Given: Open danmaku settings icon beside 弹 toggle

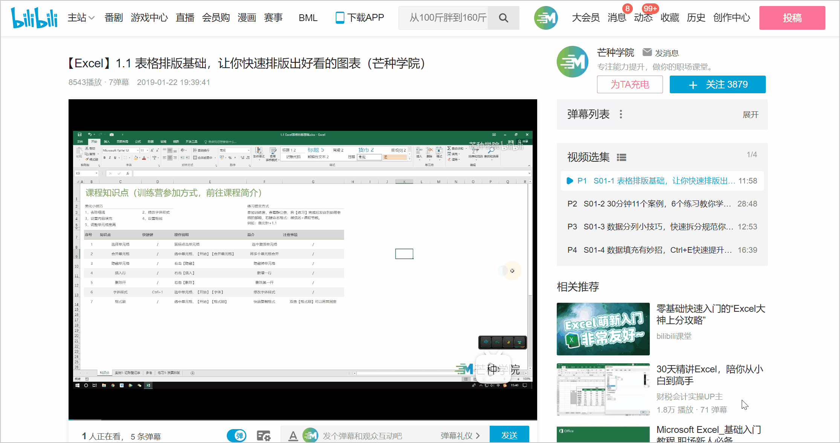Looking at the screenshot, I should coord(264,436).
